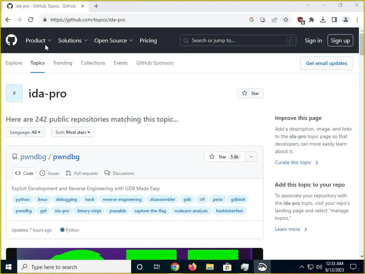The image size is (365, 274).
Task: Open Windows Start menu
Action: tap(9, 267)
